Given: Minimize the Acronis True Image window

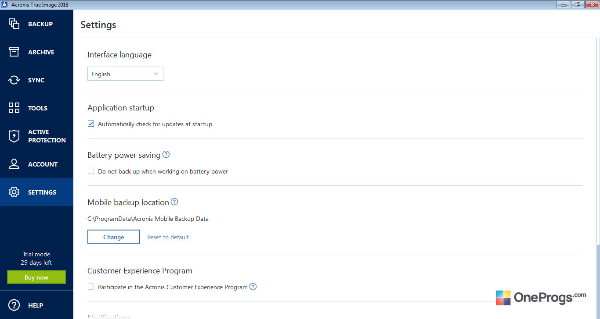Looking at the screenshot, I should click(x=564, y=4).
